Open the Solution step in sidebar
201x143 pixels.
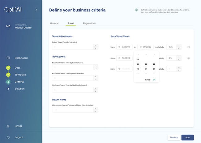point(19,89)
